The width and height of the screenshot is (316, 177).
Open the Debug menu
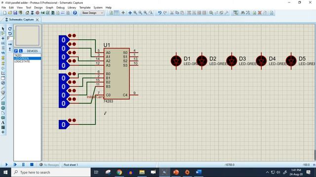point(60,7)
